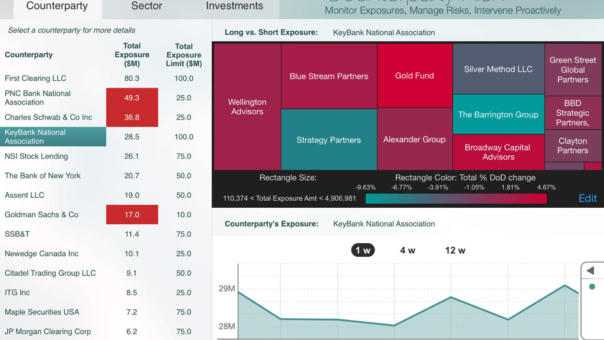604x340 pixels.
Task: Open the Sector tab
Action: click(x=146, y=6)
